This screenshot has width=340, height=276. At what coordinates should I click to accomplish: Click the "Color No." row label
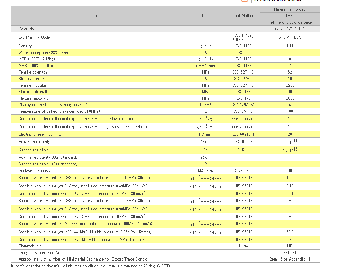(x=27, y=29)
